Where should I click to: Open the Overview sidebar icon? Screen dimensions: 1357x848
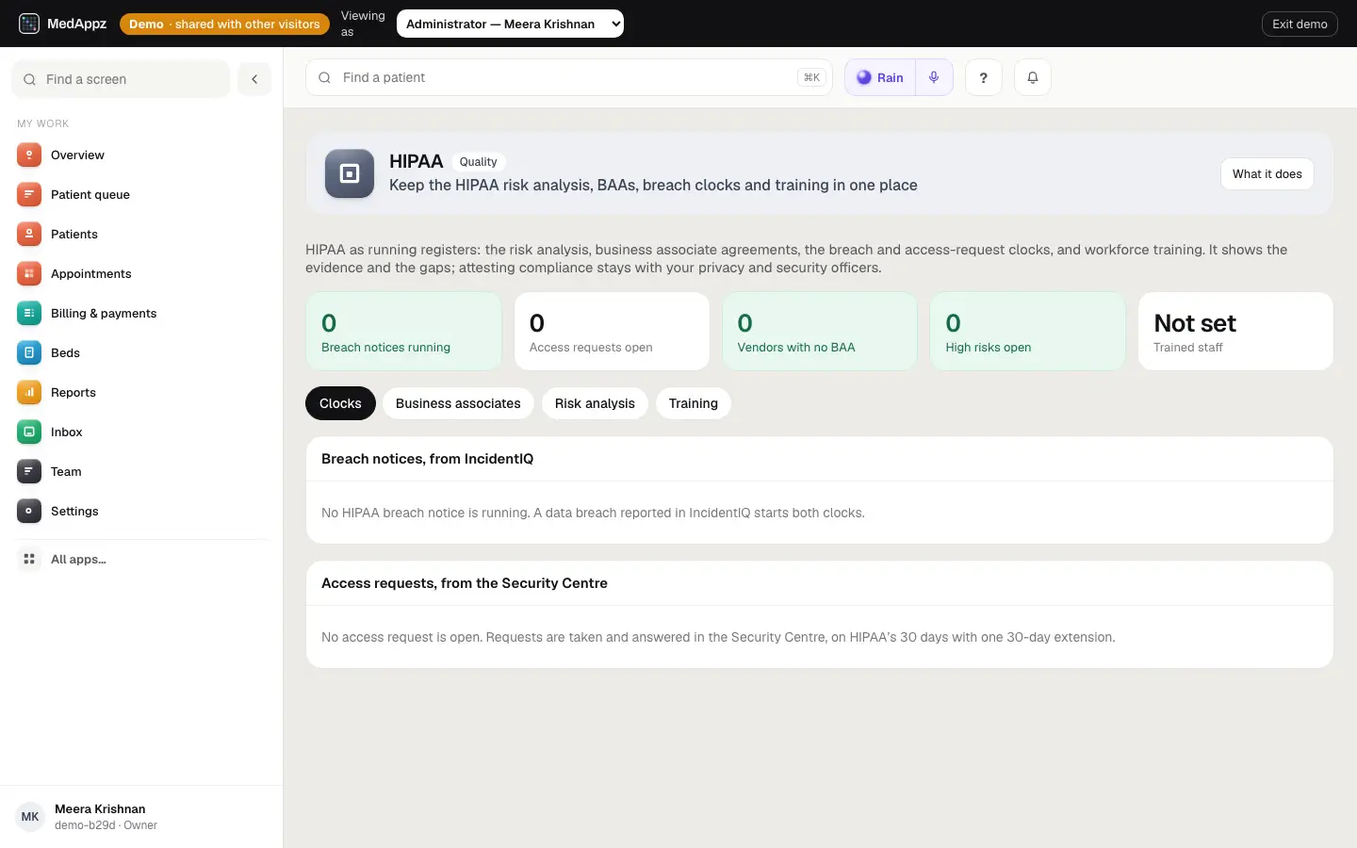pyautogui.click(x=29, y=155)
